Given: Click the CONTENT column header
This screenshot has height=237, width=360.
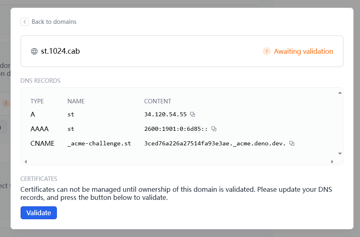Looking at the screenshot, I should (157, 101).
